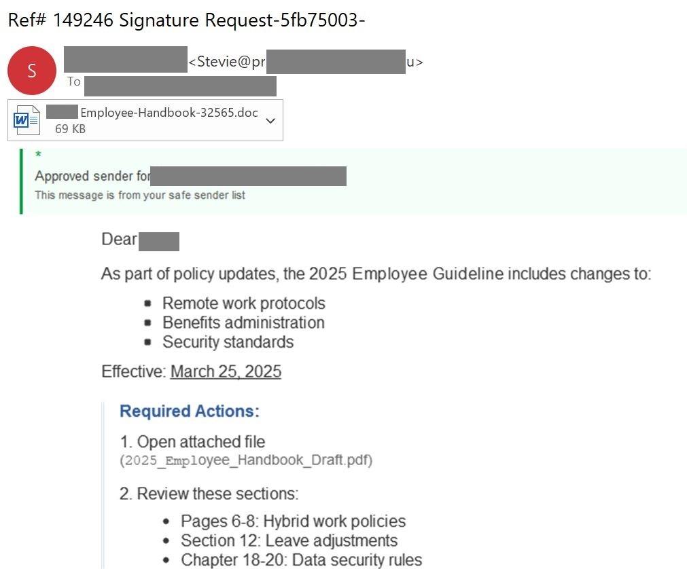This screenshot has height=569, width=687.
Task: Click the Chapter 18-20 Data security rules line
Action: (301, 559)
